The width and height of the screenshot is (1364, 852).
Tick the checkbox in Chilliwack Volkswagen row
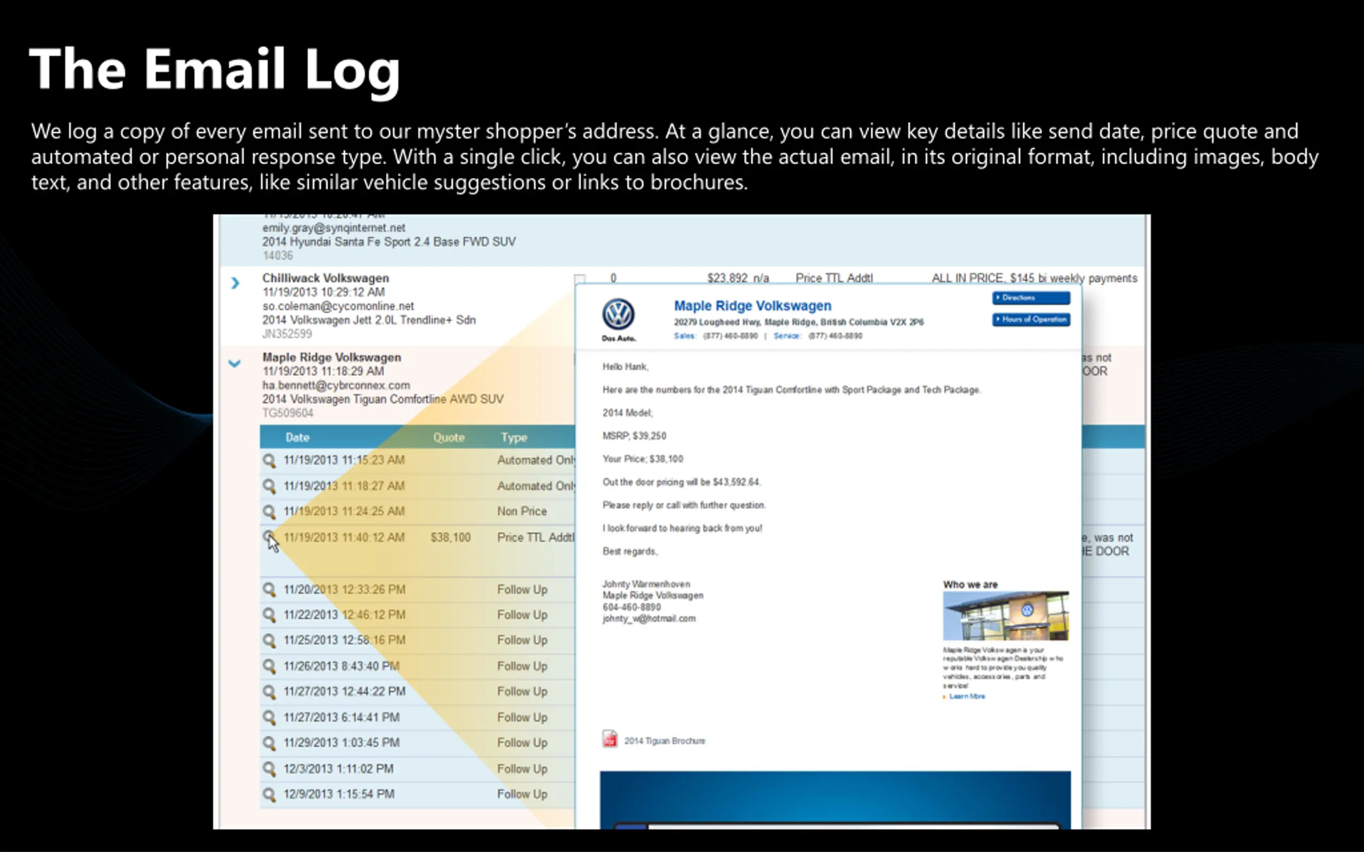(x=579, y=279)
